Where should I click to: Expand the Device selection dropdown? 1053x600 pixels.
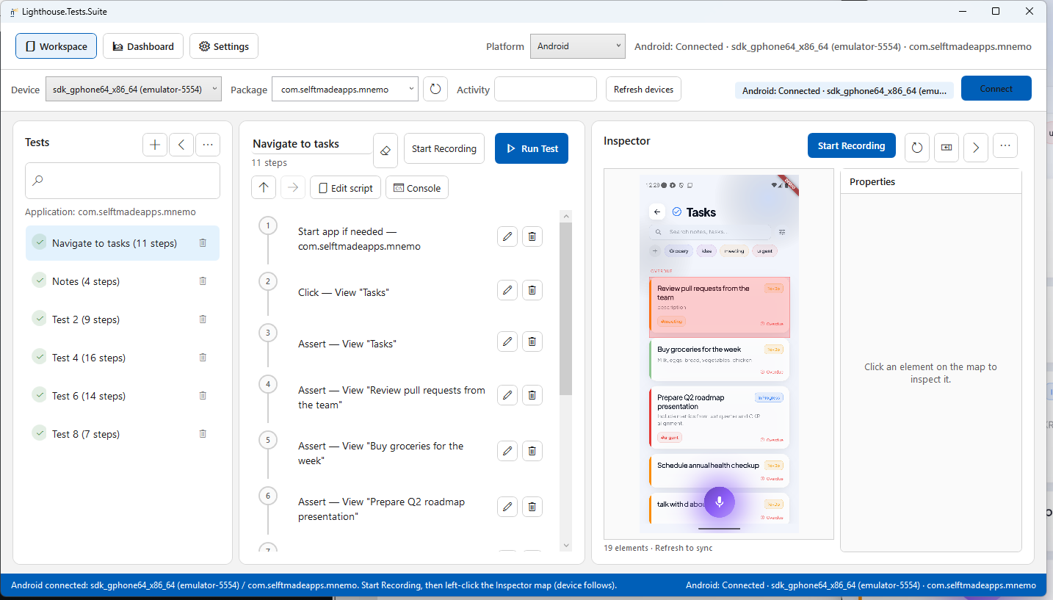[x=134, y=89]
